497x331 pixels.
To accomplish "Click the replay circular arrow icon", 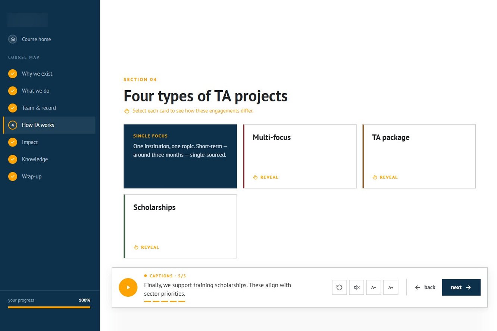I will 339,287.
